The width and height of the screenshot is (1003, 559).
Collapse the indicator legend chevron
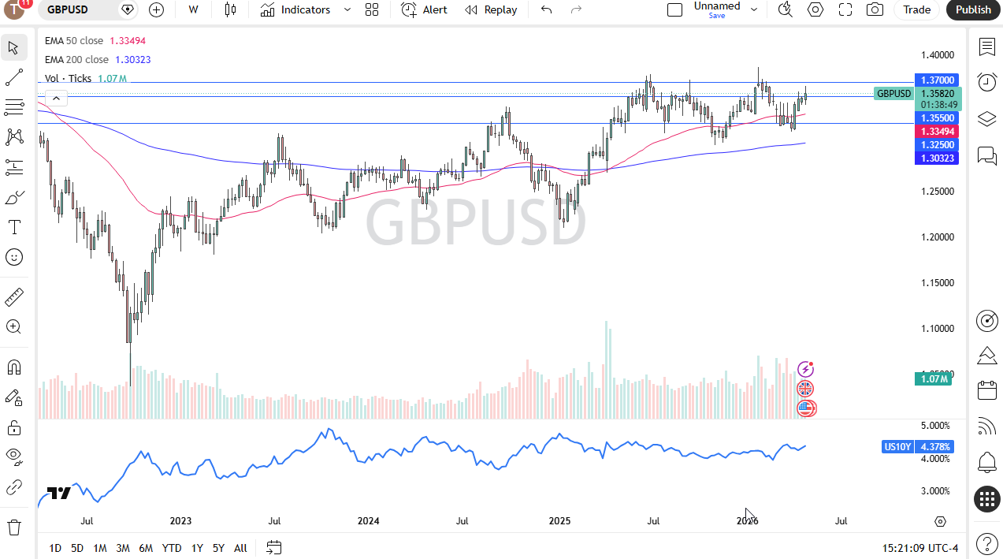(56, 98)
